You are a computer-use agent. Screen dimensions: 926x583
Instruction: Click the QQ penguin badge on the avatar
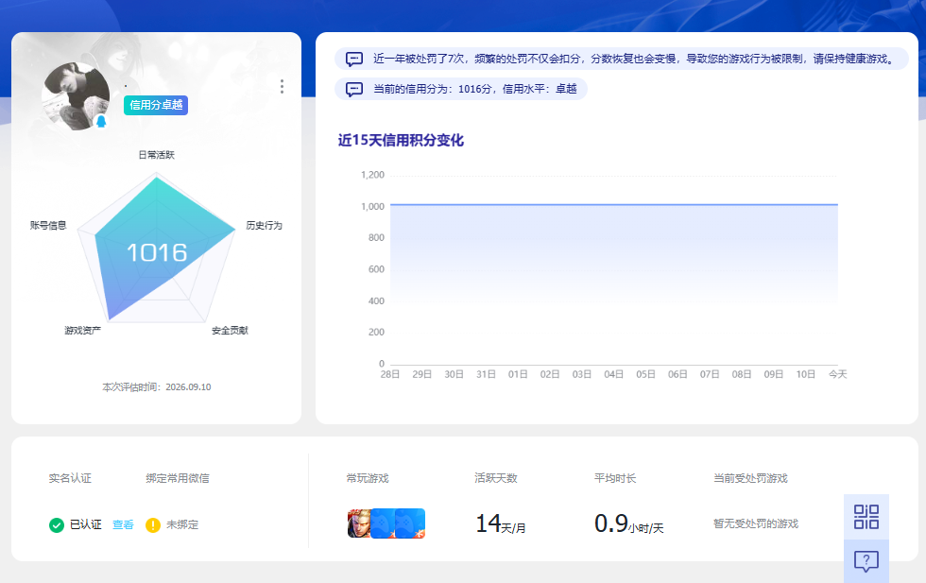101,121
